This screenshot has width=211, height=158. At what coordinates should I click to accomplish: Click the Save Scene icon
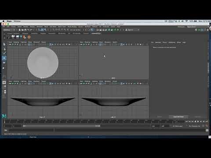(25, 30)
